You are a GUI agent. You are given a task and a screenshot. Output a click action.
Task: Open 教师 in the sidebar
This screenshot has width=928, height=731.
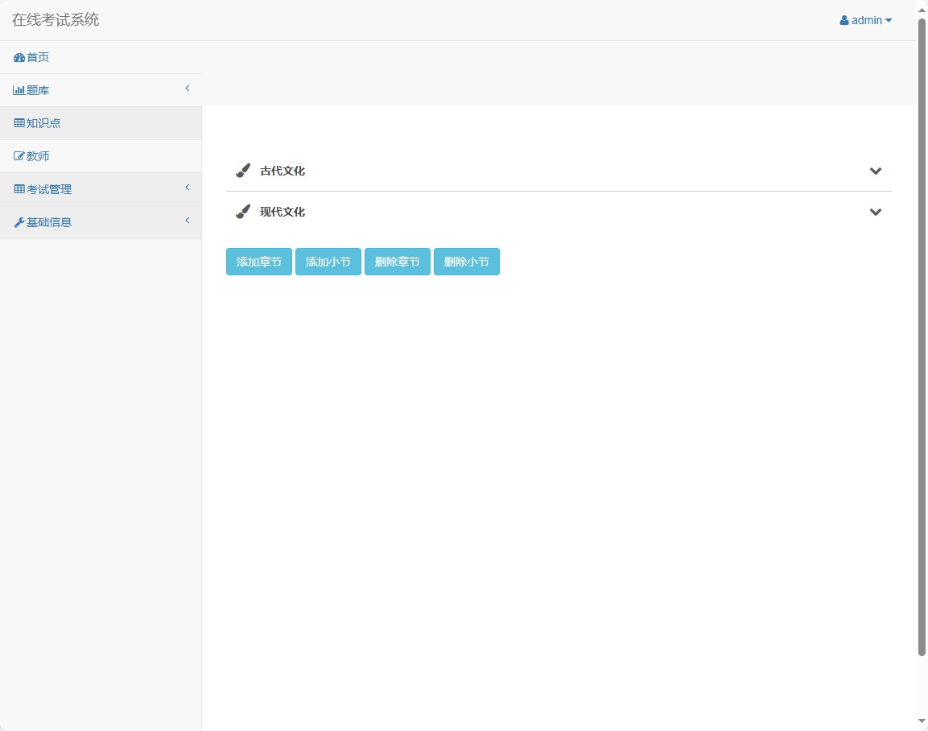coord(101,156)
